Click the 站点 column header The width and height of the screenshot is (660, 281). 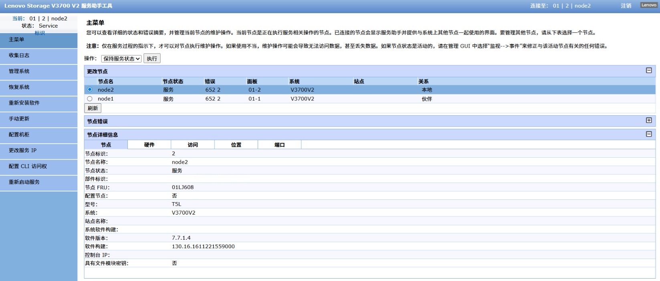tap(359, 81)
